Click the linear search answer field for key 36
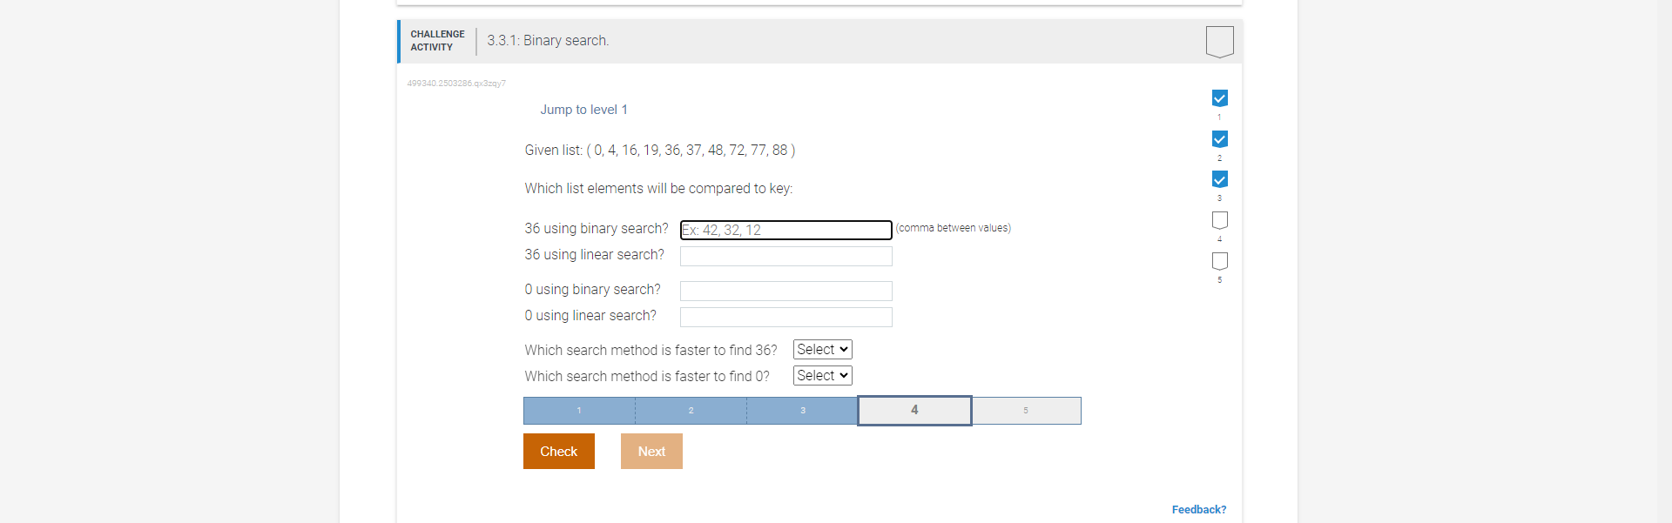 click(x=785, y=256)
